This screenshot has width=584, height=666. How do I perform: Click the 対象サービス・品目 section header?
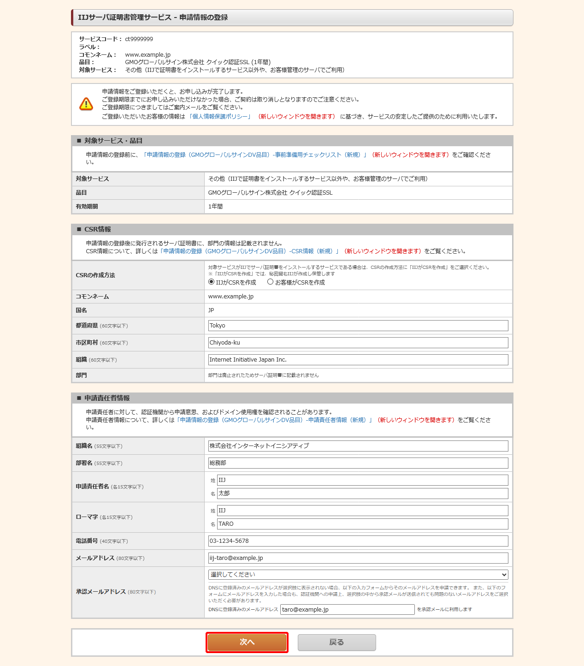(292, 141)
